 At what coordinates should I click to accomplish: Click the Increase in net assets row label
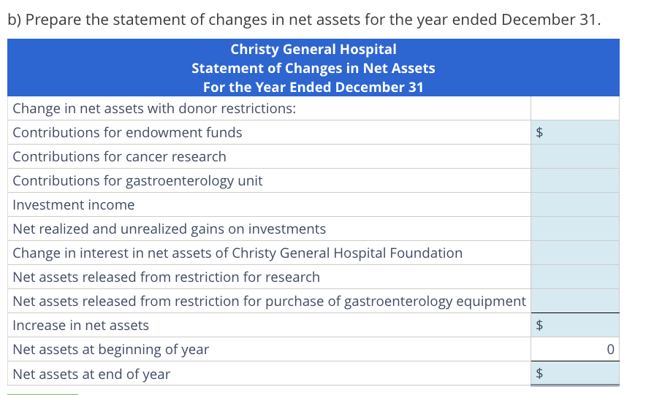click(81, 326)
